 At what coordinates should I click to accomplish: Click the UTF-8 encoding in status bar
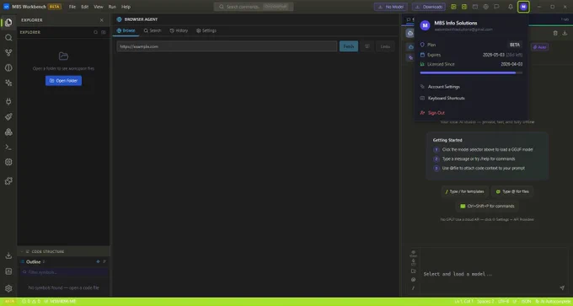pos(504,302)
